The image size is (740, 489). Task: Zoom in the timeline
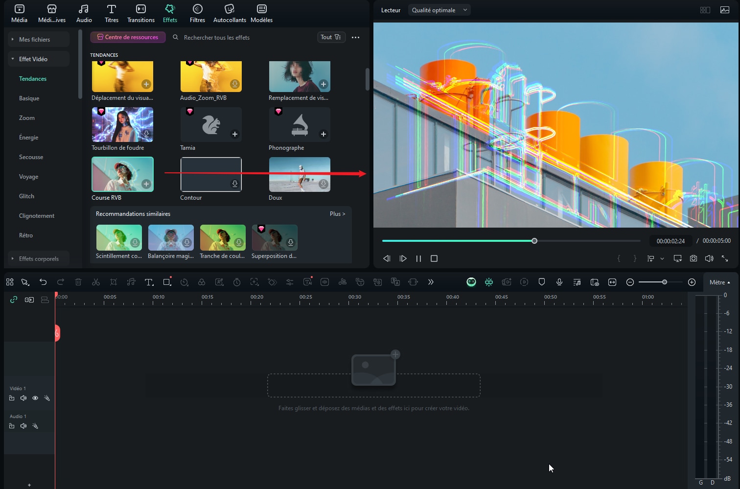pyautogui.click(x=692, y=282)
